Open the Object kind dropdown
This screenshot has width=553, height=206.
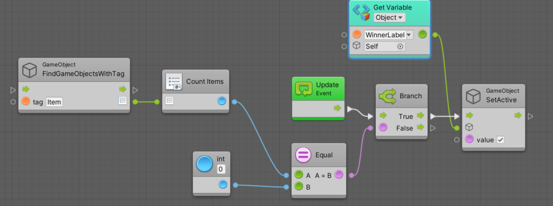pyautogui.click(x=389, y=18)
